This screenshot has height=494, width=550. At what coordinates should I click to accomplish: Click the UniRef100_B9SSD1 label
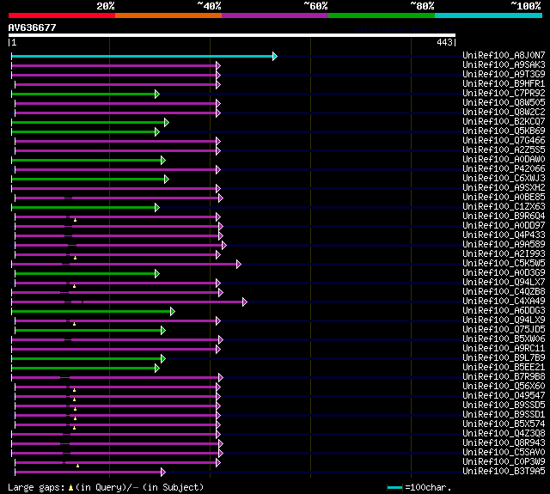[504, 415]
